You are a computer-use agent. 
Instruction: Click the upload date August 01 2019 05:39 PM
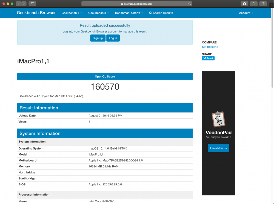click(x=105, y=116)
